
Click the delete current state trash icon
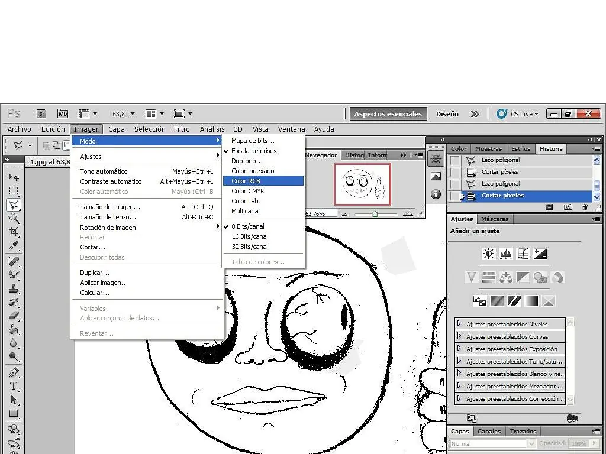click(585, 207)
